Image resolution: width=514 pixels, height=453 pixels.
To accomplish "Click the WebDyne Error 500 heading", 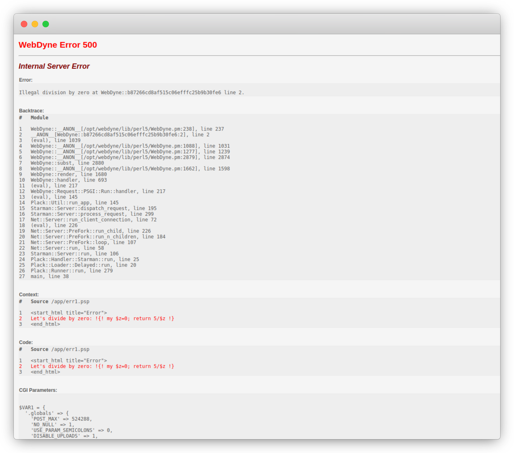I will point(58,45).
